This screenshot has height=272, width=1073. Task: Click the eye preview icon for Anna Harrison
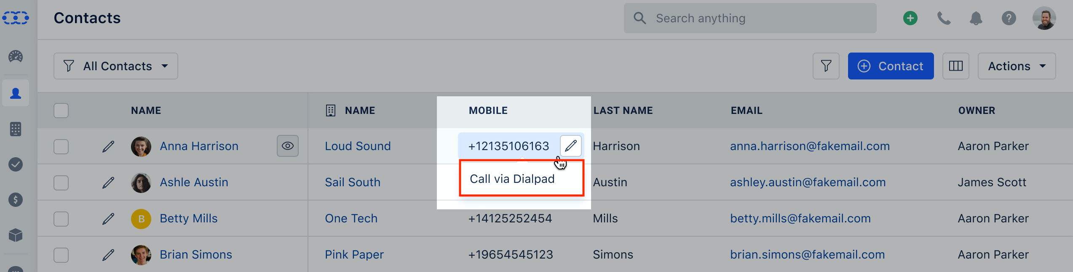click(x=288, y=146)
